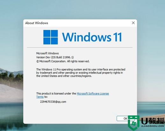Select the Version Dev OS Build 21996.1 line
The image size is (165, 131).
pyautogui.click(x=55, y=57)
